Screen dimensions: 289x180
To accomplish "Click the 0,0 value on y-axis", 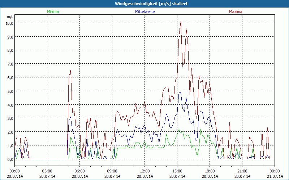I will [10, 159].
